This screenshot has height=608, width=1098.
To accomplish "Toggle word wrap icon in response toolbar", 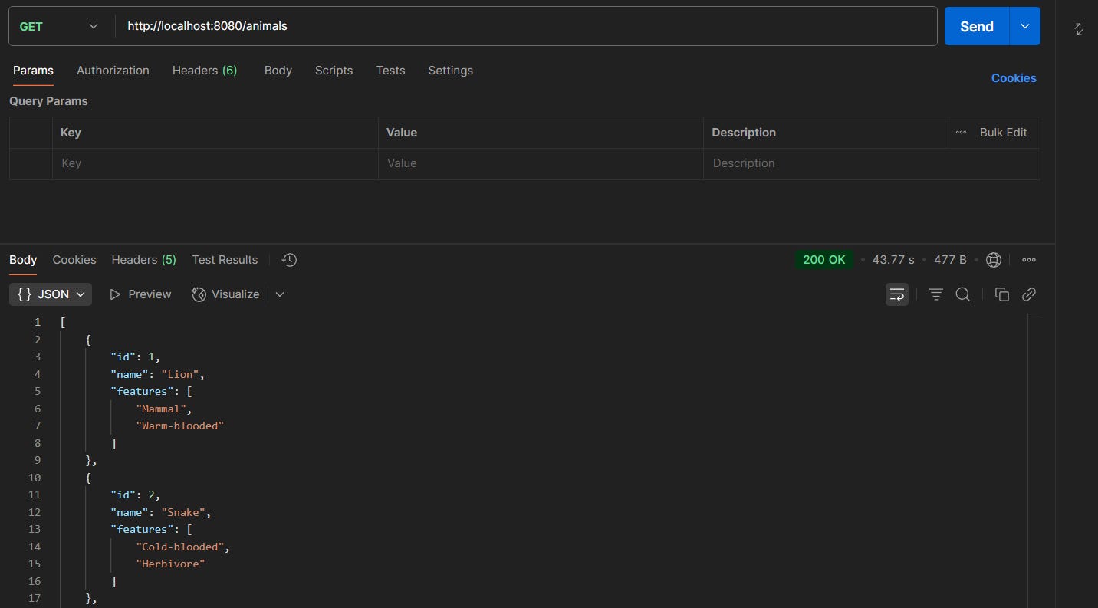I will pyautogui.click(x=896, y=294).
